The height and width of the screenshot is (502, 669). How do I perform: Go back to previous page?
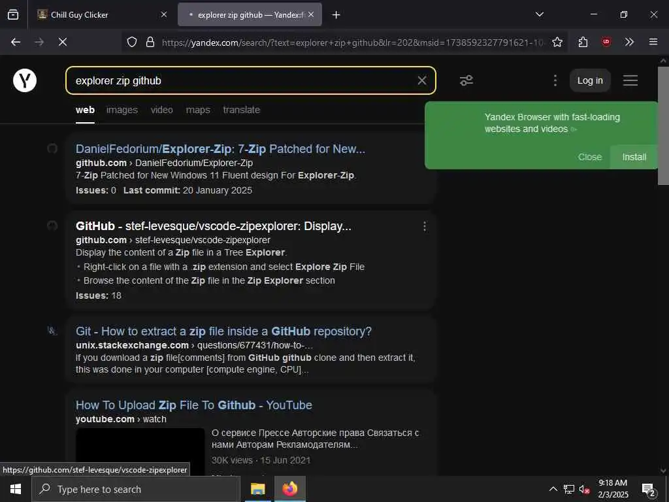16,42
